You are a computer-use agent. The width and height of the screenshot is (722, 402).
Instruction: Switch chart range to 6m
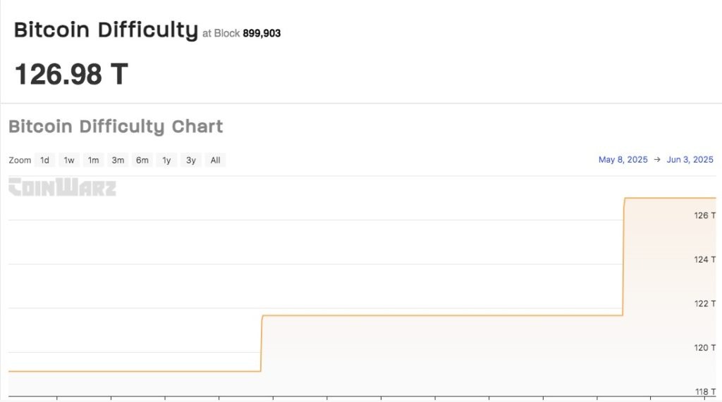coord(142,160)
